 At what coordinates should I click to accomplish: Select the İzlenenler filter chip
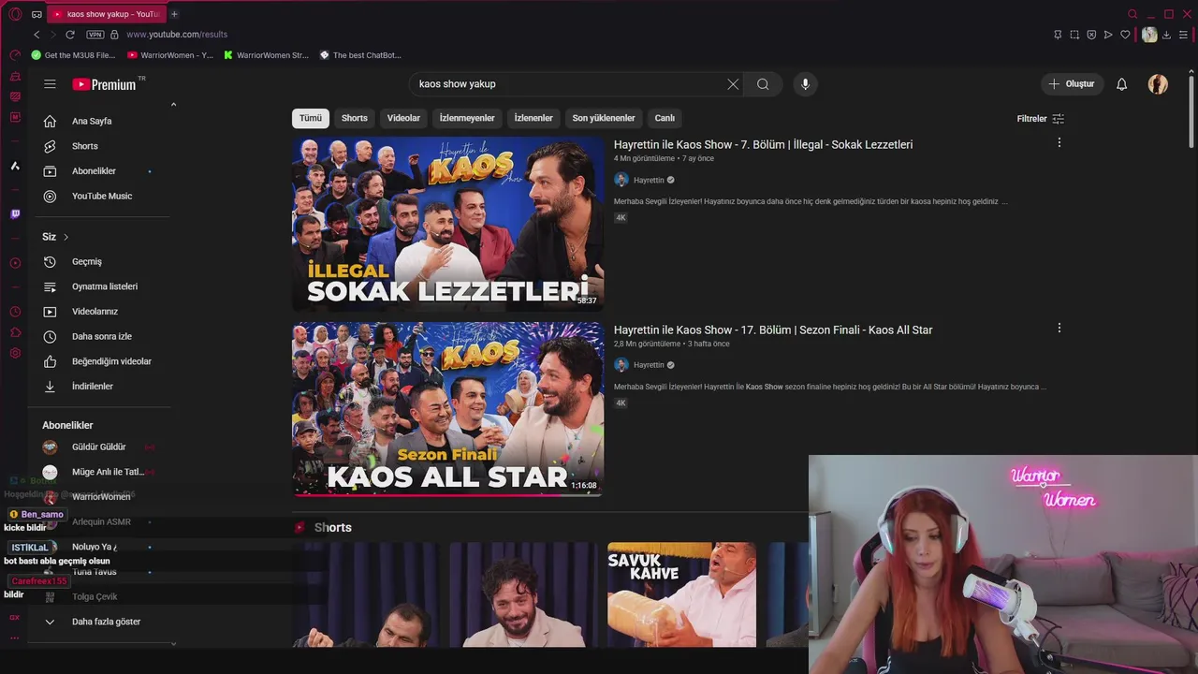pyautogui.click(x=533, y=118)
